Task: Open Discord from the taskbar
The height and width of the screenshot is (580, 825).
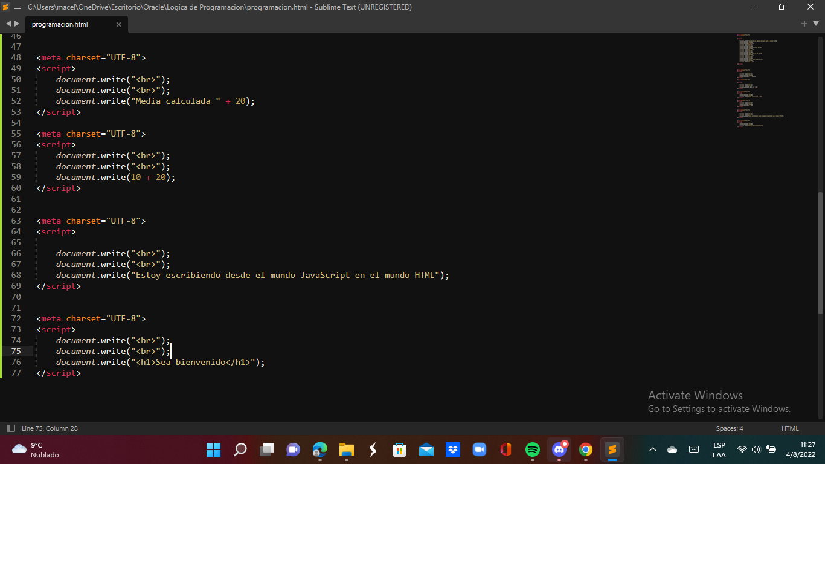Action: pos(559,449)
